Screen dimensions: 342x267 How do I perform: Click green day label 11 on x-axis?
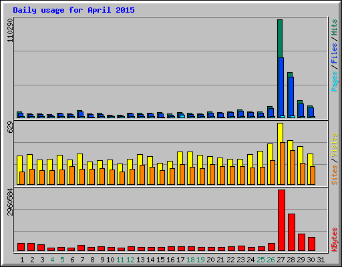pyautogui.click(x=120, y=260)
